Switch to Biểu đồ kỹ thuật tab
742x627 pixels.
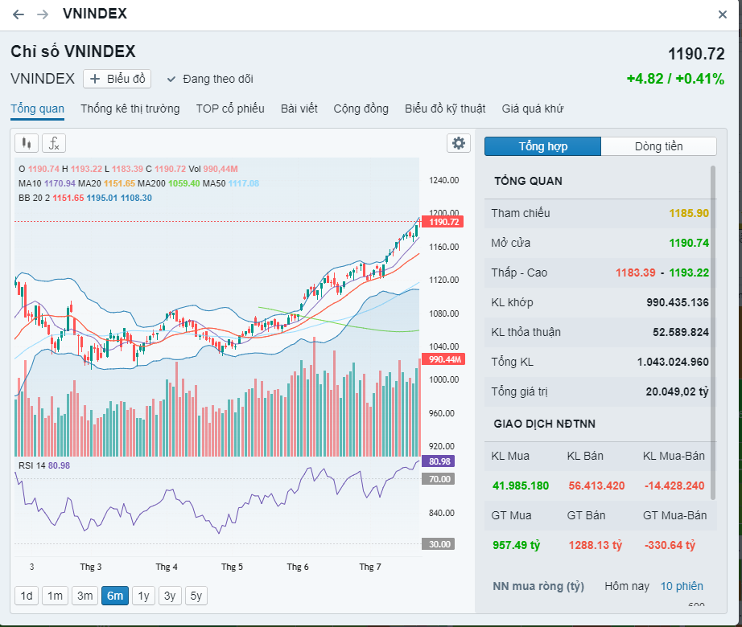[445, 109]
